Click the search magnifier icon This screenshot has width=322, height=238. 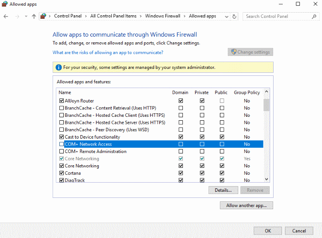click(x=314, y=17)
